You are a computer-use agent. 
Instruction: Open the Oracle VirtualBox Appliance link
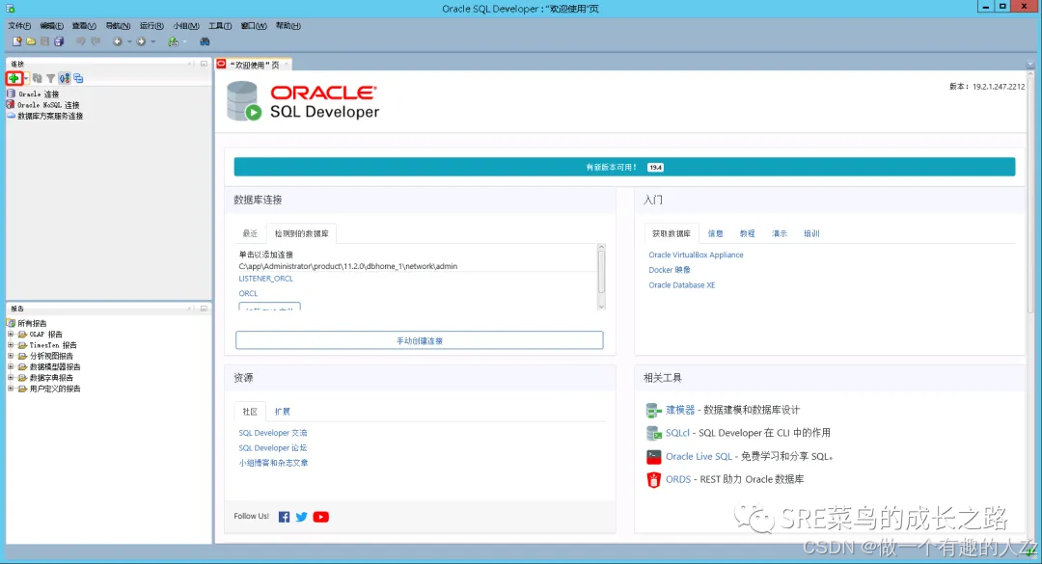click(696, 255)
